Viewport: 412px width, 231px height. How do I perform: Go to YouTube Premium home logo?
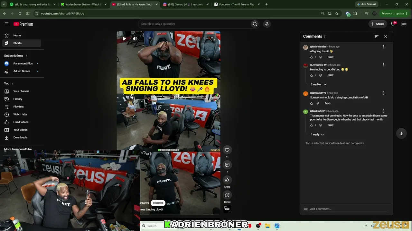tap(23, 24)
